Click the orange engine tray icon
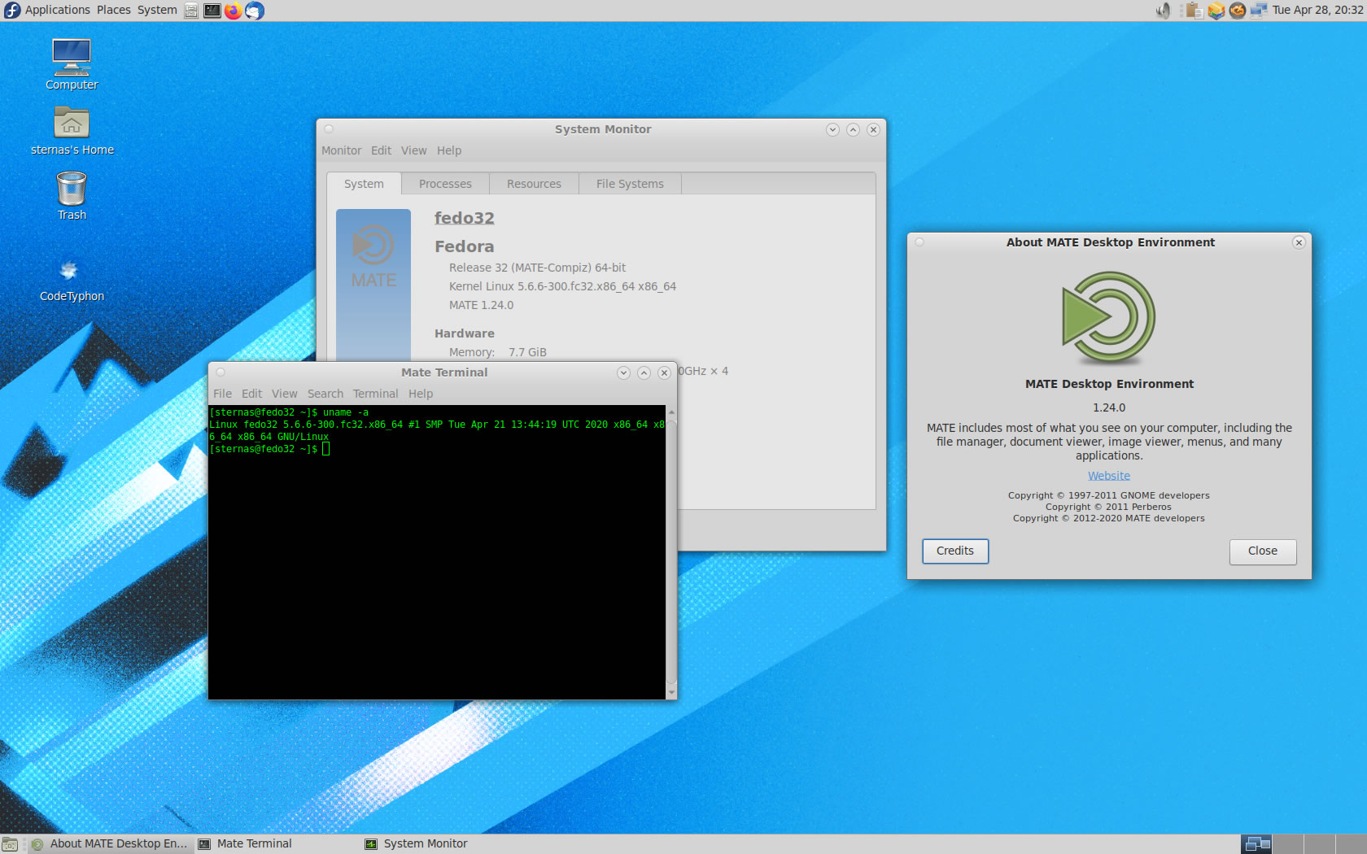Image resolution: width=1367 pixels, height=854 pixels. [1237, 11]
